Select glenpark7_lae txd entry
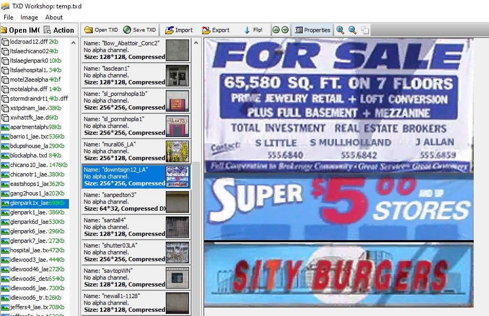Viewport: 489px width, 316px height. 35,241
